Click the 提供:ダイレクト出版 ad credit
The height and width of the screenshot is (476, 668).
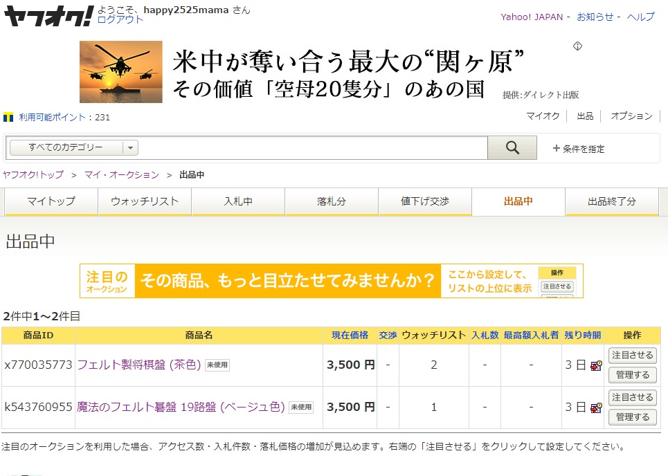(x=540, y=95)
